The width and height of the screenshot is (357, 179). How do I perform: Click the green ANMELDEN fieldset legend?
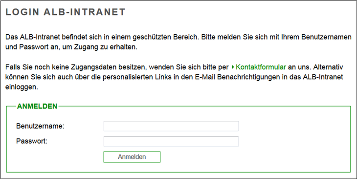(x=37, y=106)
